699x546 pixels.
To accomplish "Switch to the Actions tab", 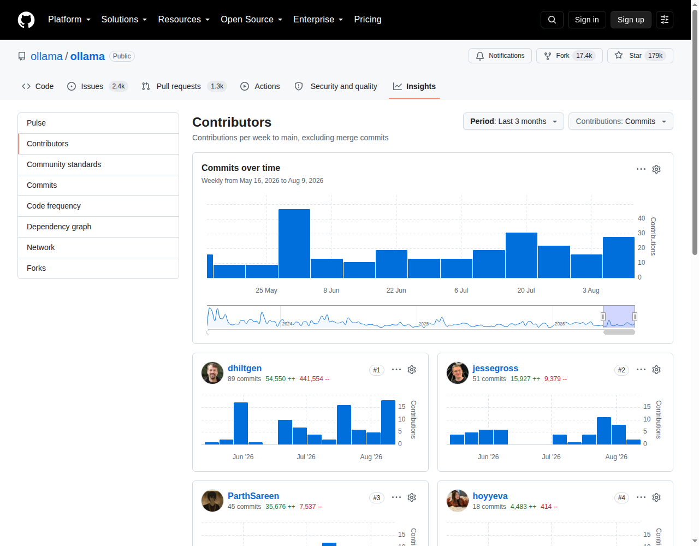I will [260, 86].
